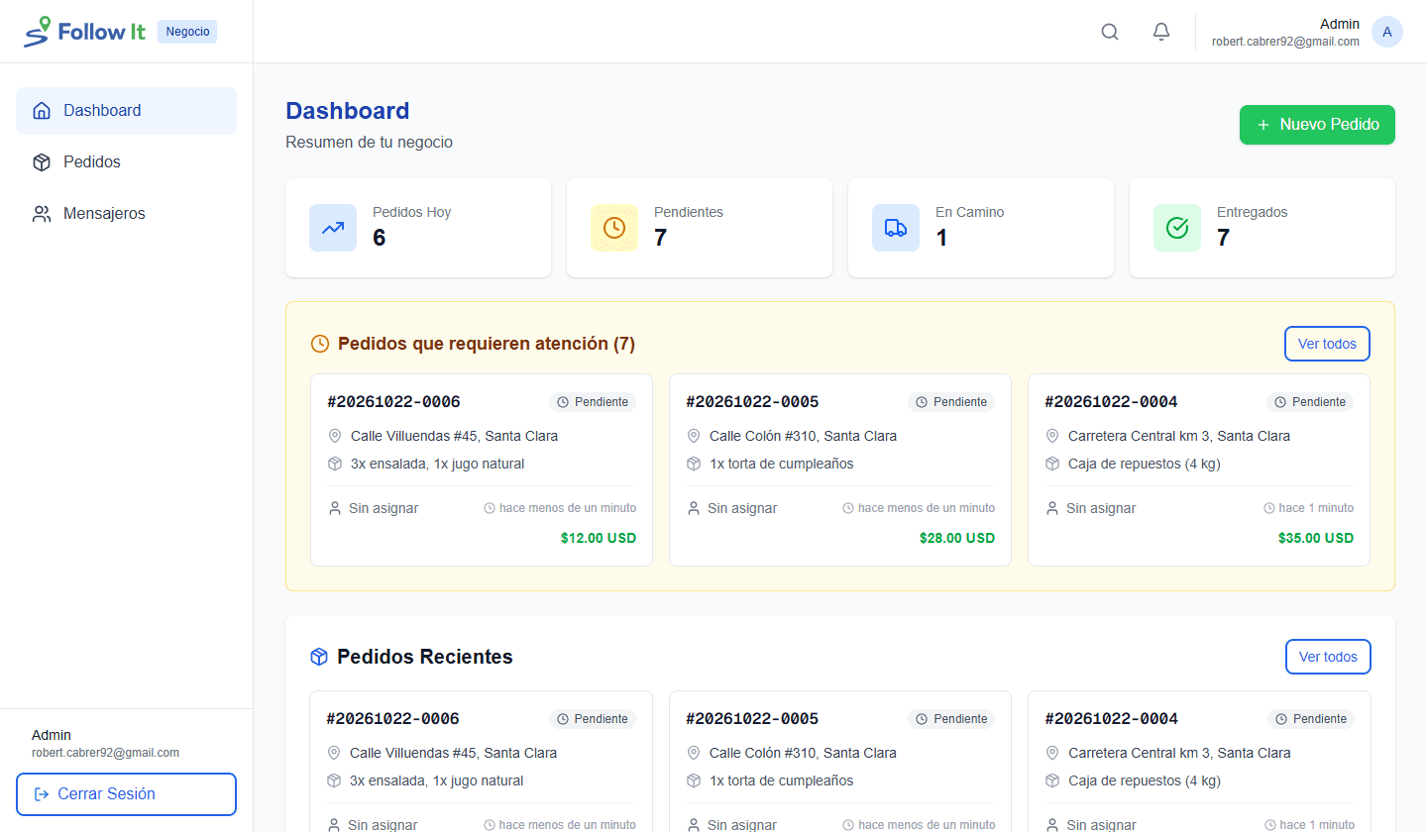Viewport: 1427px width, 832px height.
Task: Click order number #20261022-0006 under Pedidos Recientes
Action: click(392, 719)
